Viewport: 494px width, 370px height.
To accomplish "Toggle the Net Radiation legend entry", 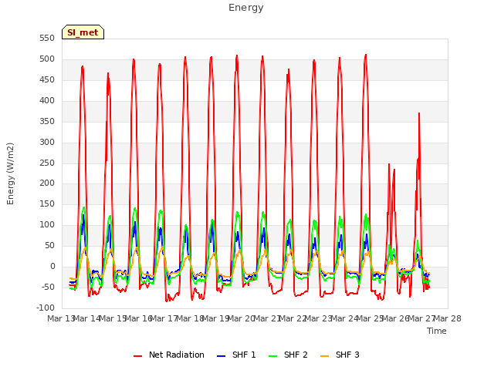I will pos(169,355).
